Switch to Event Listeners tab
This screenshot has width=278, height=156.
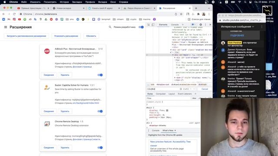click(x=185, y=94)
